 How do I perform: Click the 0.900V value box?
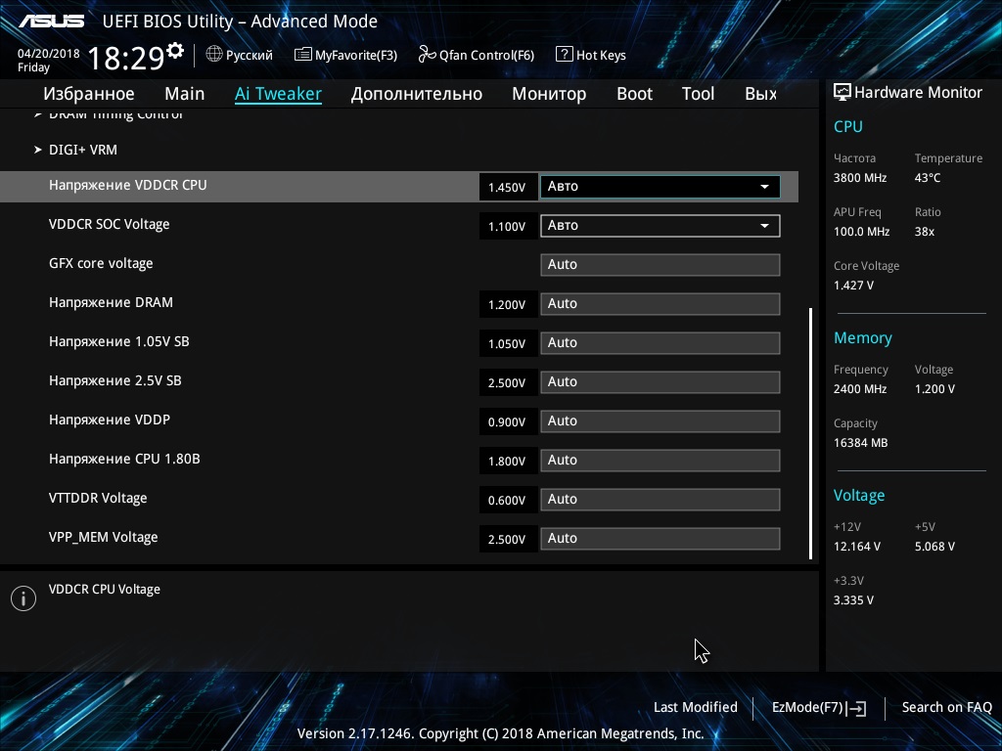coord(508,421)
